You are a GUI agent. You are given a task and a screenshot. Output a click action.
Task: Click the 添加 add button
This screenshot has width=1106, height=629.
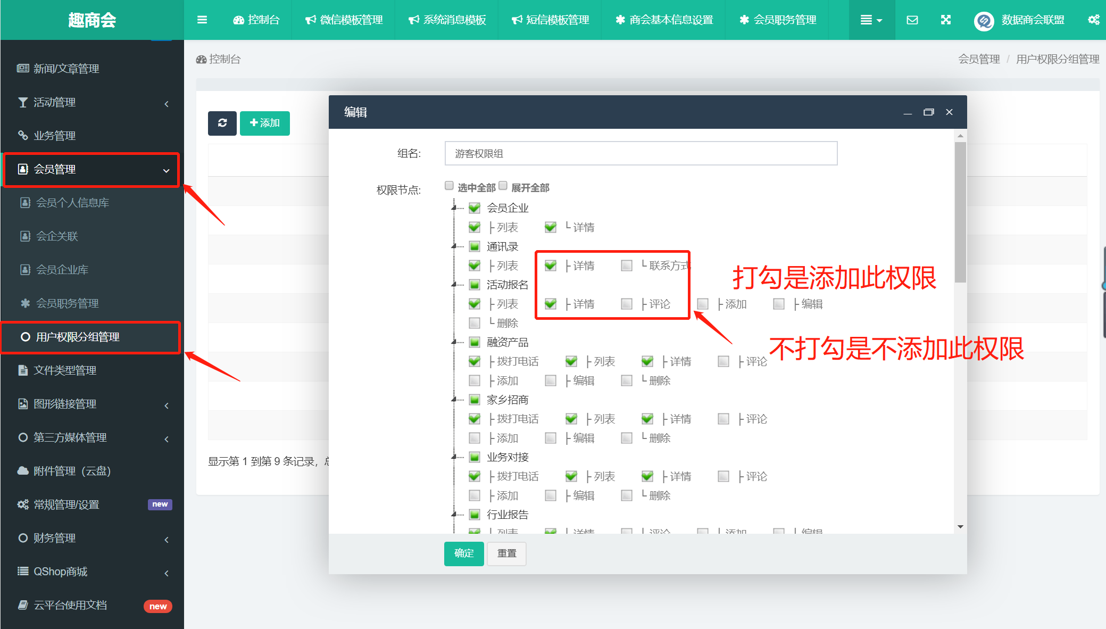pos(264,123)
